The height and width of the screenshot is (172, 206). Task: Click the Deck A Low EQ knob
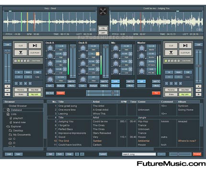pos(50,71)
